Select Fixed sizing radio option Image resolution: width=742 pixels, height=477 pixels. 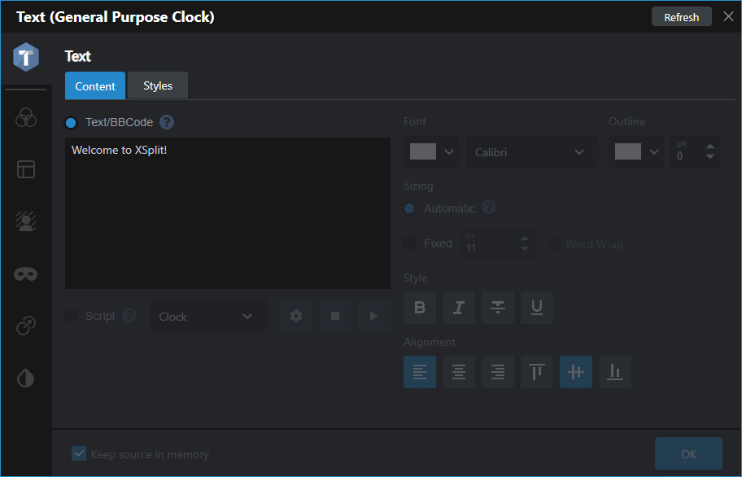409,243
